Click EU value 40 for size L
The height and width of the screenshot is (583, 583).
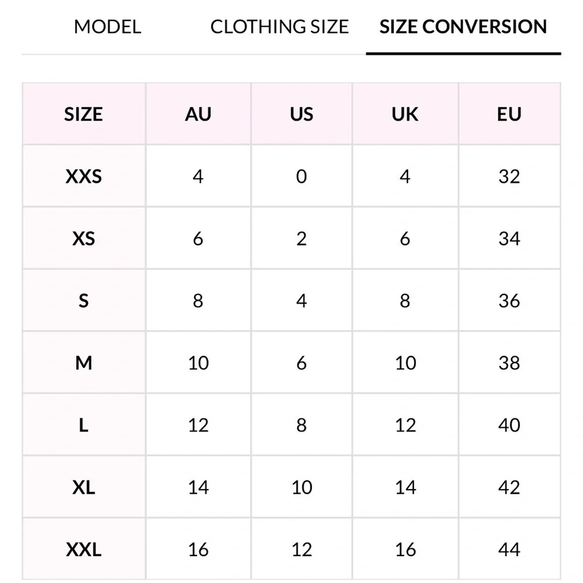[509, 425]
